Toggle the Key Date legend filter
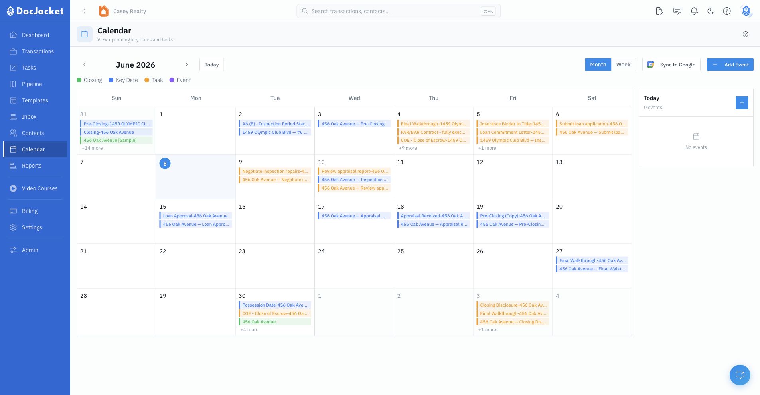The height and width of the screenshot is (395, 760). [x=123, y=80]
